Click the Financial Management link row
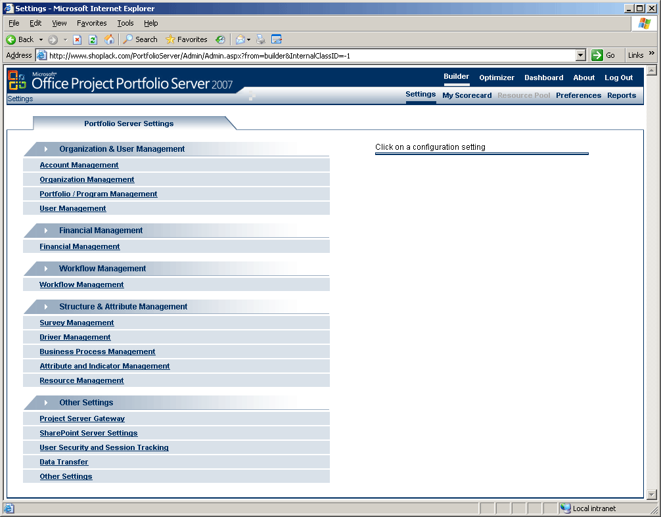This screenshot has height=517, width=661. tap(176, 246)
